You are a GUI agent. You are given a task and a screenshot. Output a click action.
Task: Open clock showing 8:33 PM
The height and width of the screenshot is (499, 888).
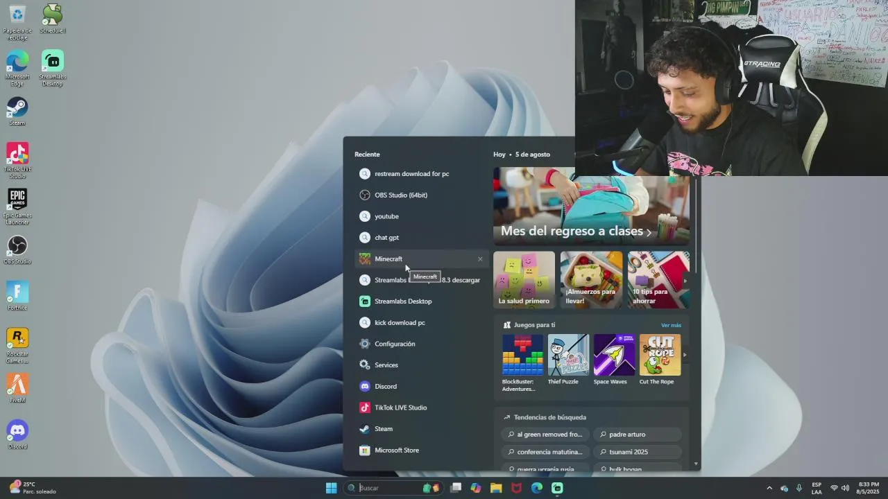869,488
